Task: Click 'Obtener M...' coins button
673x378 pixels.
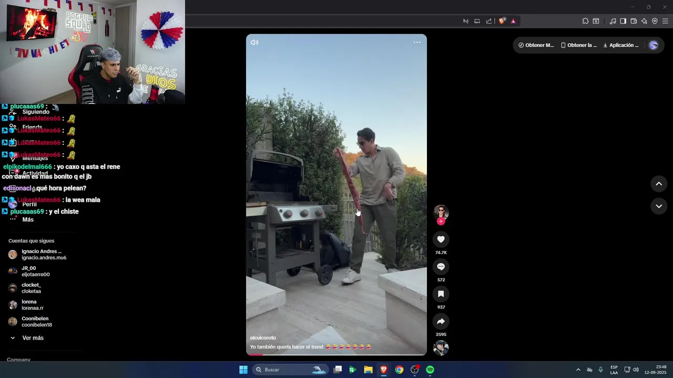Action: [x=536, y=45]
